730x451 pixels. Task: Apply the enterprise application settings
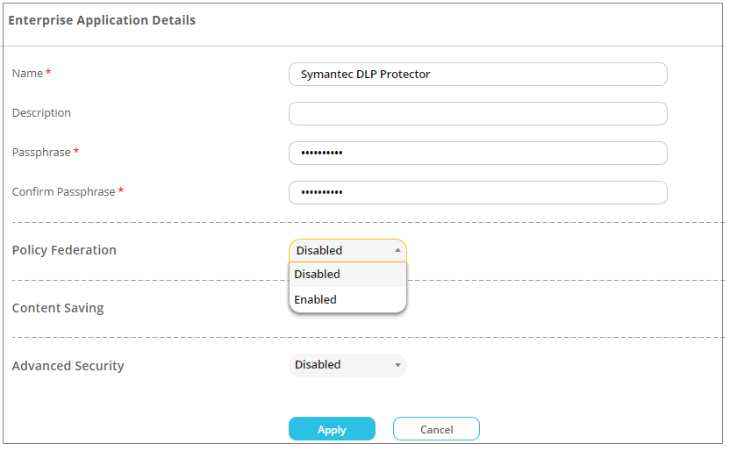pyautogui.click(x=332, y=429)
